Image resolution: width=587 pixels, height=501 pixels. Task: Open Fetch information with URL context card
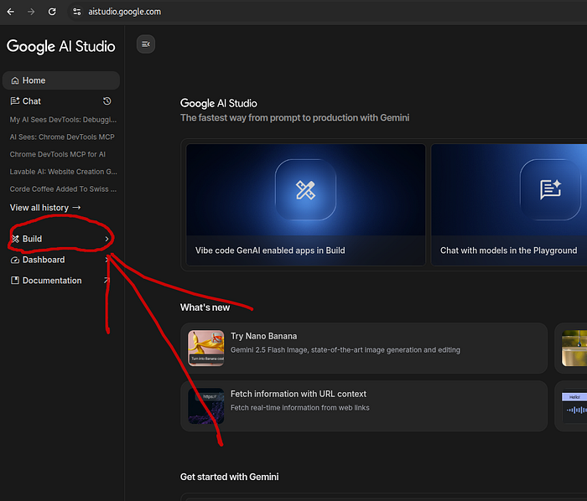364,406
